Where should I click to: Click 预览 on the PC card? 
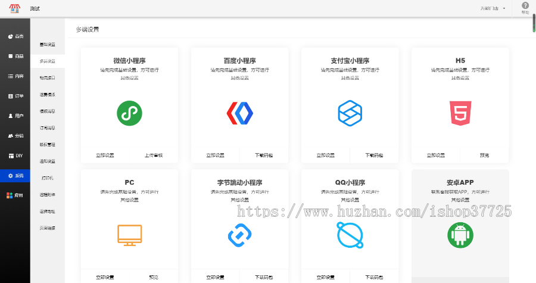154,277
